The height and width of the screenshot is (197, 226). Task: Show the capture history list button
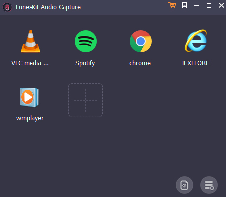coord(209,185)
